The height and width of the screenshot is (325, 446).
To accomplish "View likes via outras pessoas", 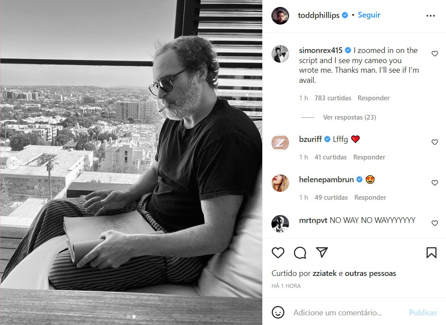I will (370, 273).
